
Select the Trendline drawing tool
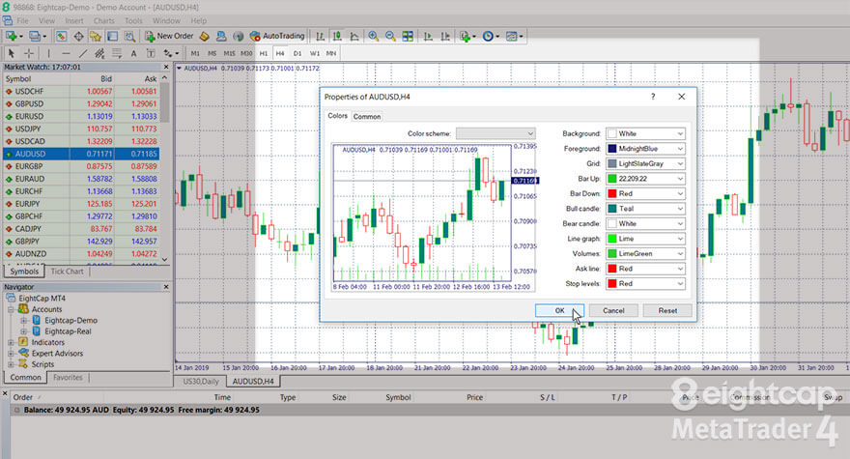tap(83, 53)
